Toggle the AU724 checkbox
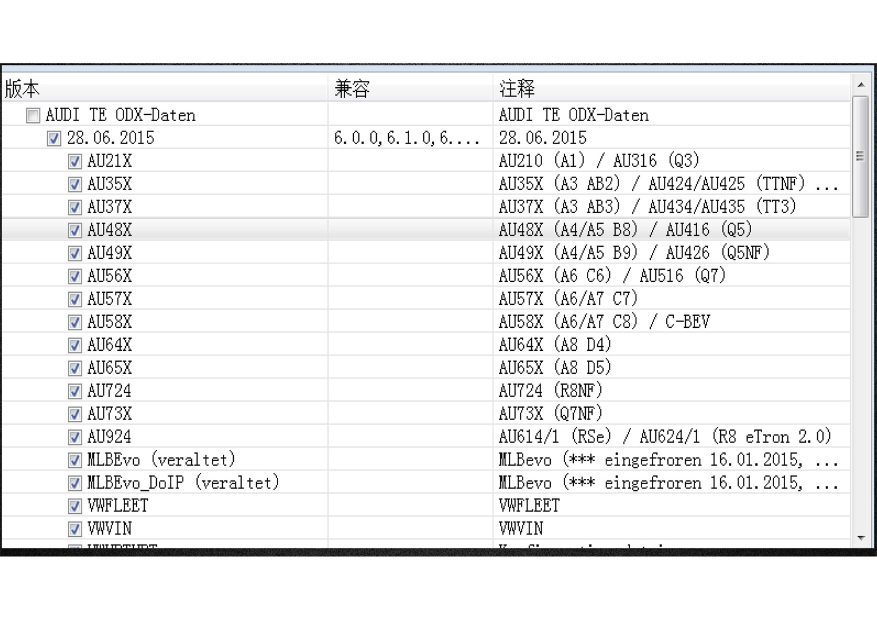 click(75, 391)
